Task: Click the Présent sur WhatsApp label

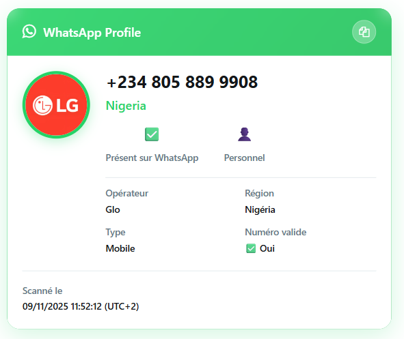Action: 152,158
